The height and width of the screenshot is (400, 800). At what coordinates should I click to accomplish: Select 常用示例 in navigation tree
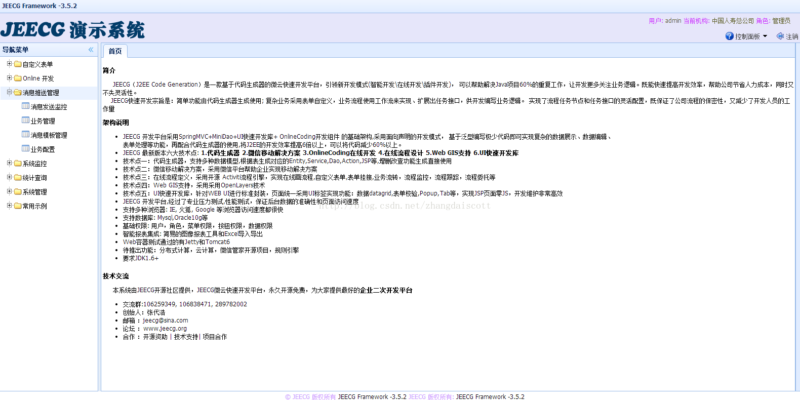pos(34,206)
